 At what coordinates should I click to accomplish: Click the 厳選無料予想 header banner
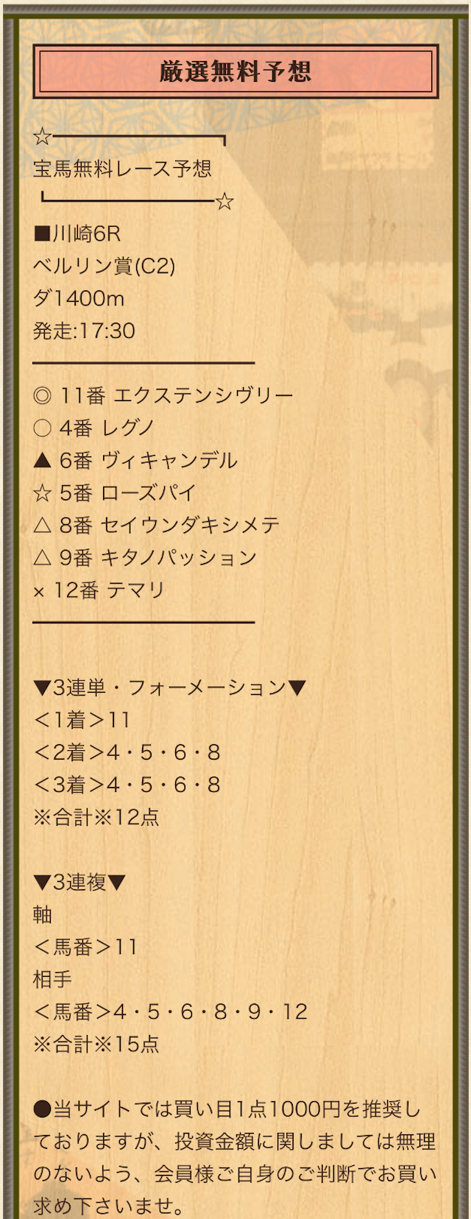pyautogui.click(x=235, y=71)
